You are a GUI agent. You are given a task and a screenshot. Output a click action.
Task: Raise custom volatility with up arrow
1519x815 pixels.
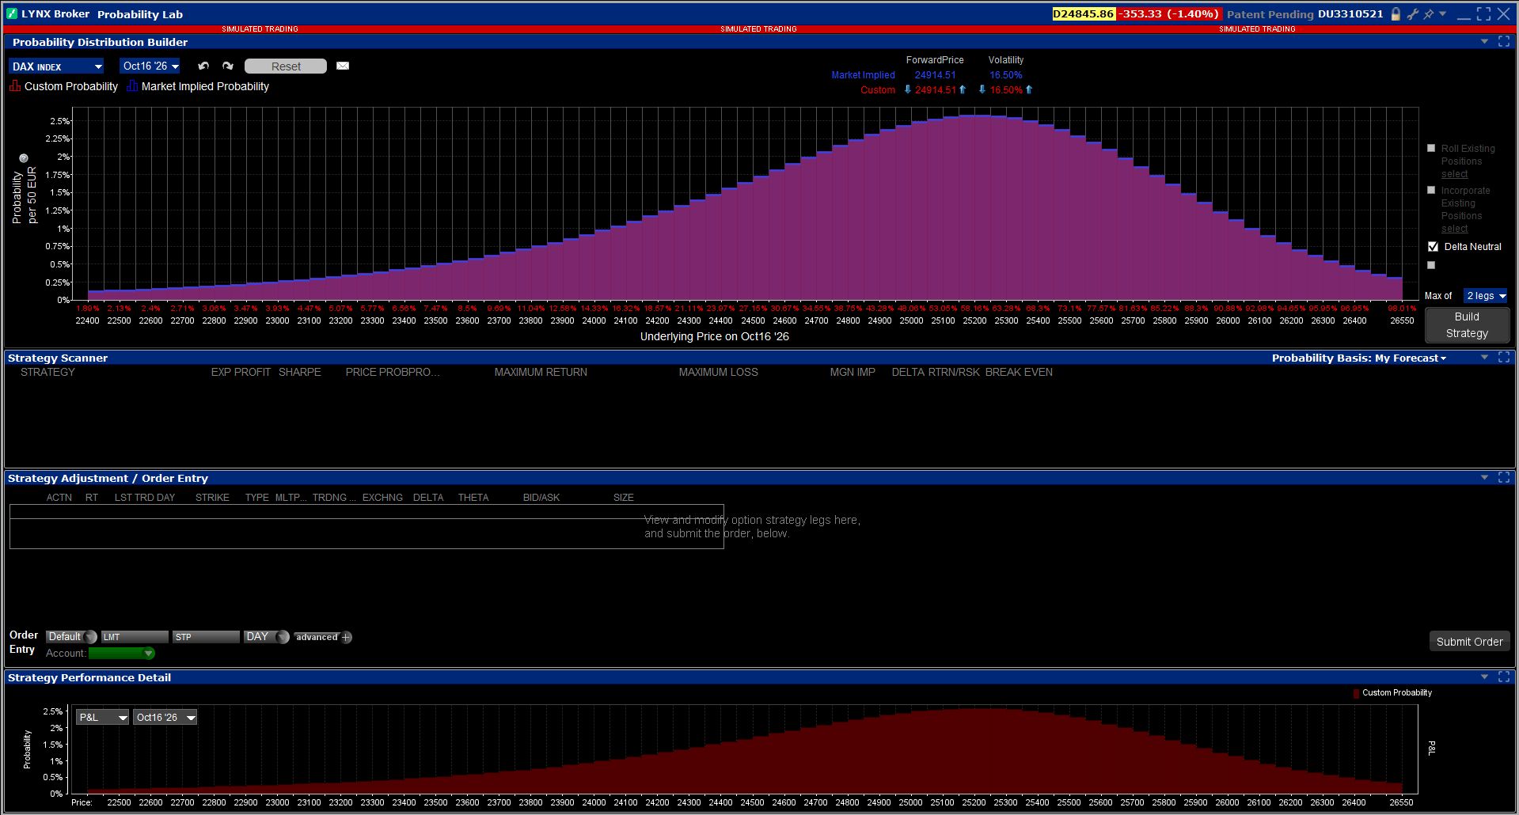(x=1029, y=89)
